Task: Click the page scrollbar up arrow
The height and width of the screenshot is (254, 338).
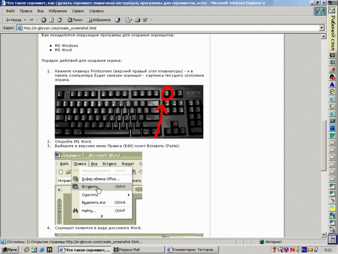Action: coord(324,36)
